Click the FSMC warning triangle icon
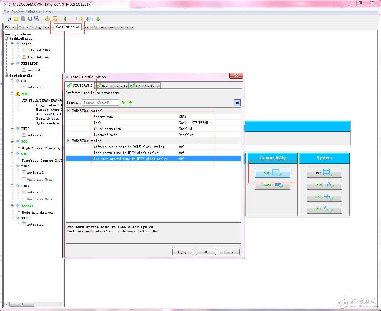The height and width of the screenshot is (311, 381). coord(17,94)
